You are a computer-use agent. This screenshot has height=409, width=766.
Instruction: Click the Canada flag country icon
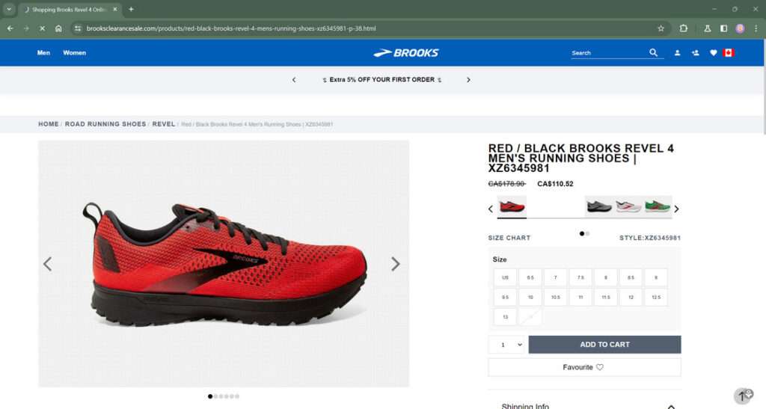[x=729, y=52]
